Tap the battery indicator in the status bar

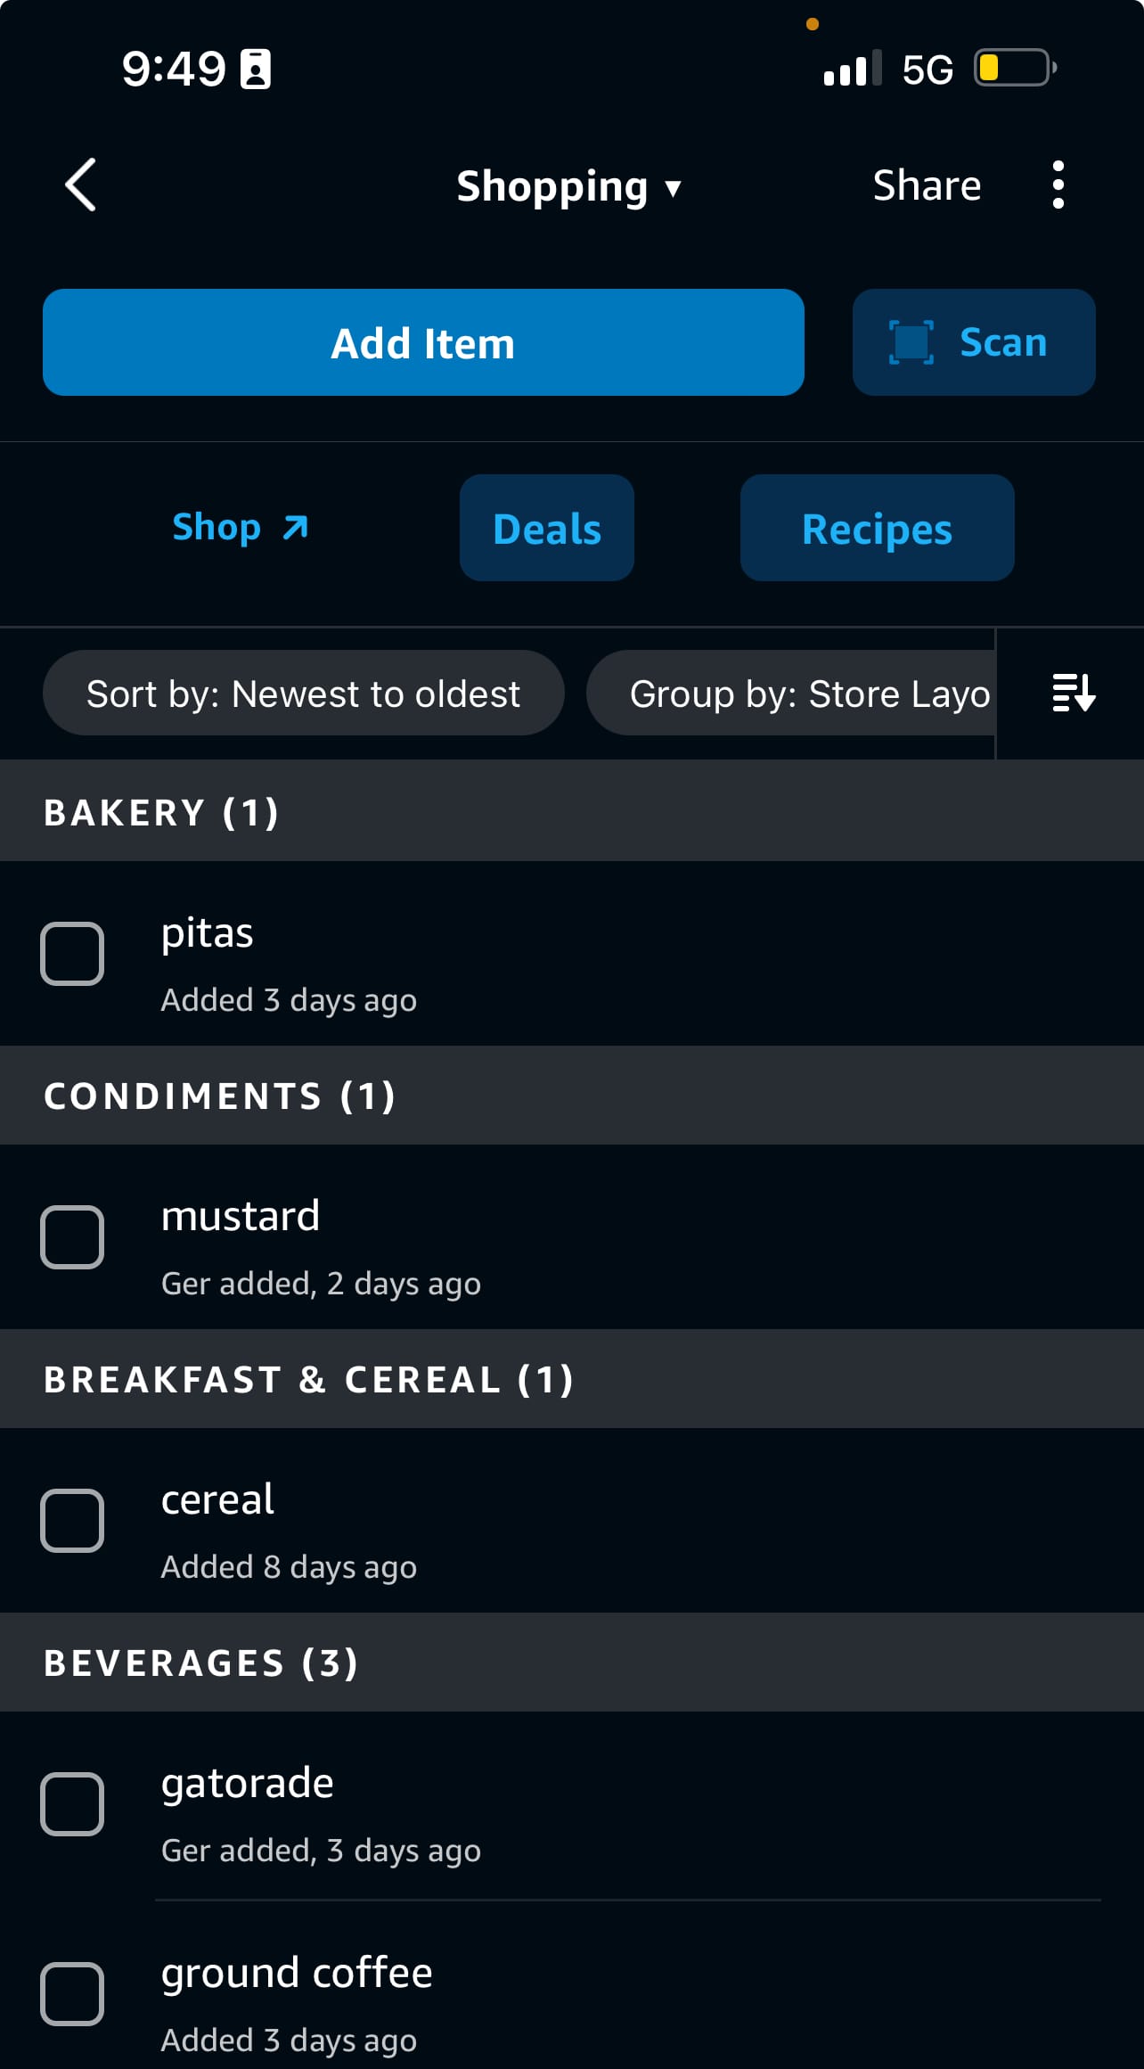pyautogui.click(x=1015, y=68)
